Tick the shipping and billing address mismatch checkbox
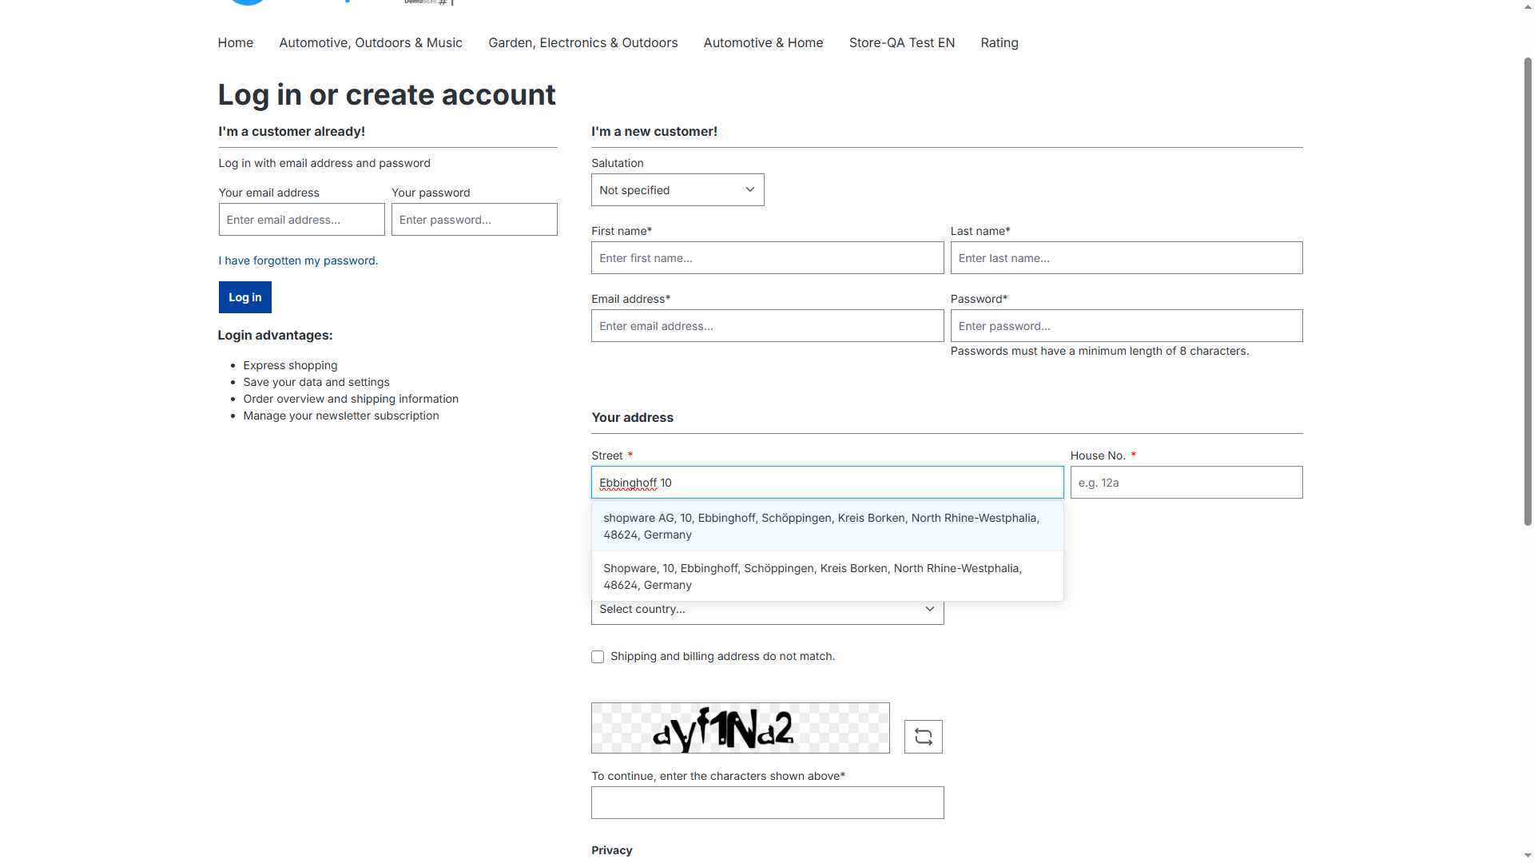This screenshot has height=863, width=1534. [598, 657]
